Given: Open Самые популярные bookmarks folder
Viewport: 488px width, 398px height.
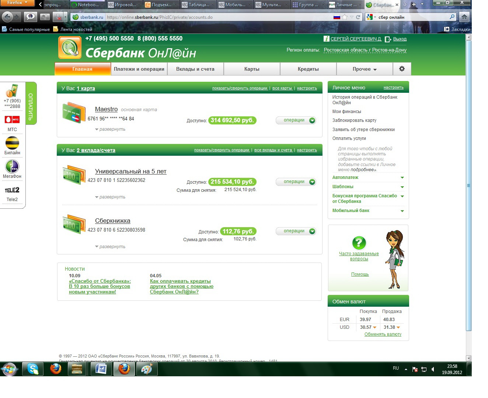Looking at the screenshot, I should (26, 29).
